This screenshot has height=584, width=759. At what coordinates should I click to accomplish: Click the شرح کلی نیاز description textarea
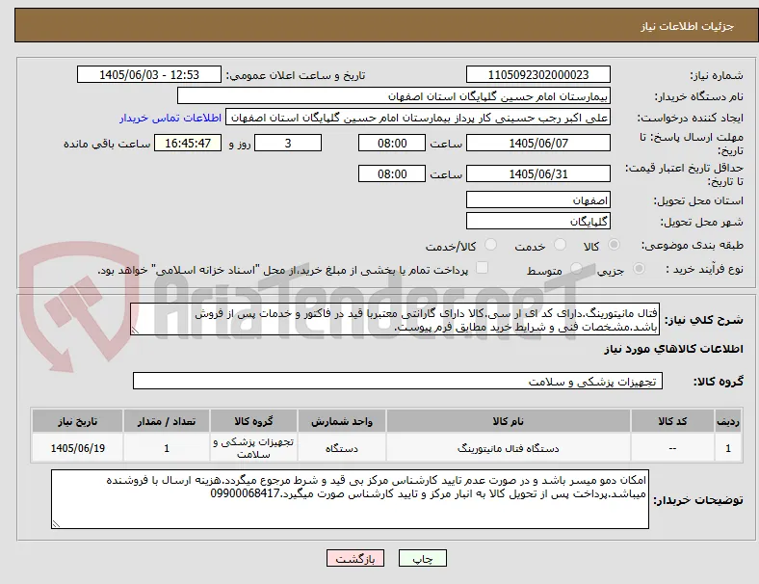click(x=395, y=319)
